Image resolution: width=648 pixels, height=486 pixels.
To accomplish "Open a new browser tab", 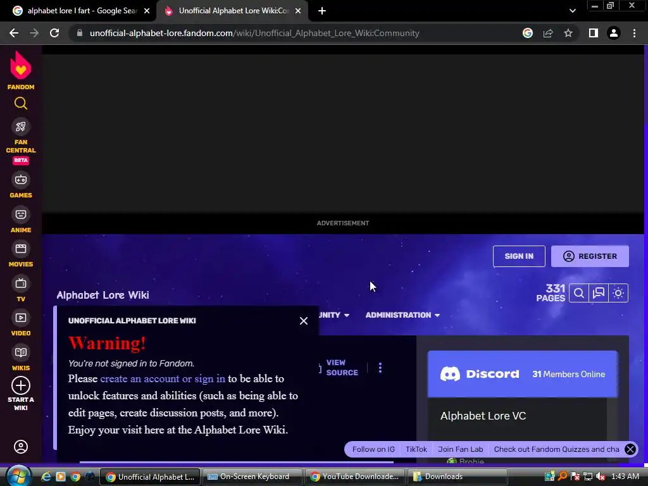I will click(x=322, y=11).
